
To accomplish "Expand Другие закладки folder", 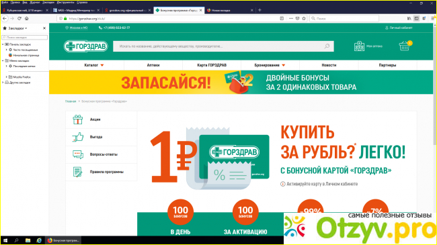I will click(x=3, y=83).
